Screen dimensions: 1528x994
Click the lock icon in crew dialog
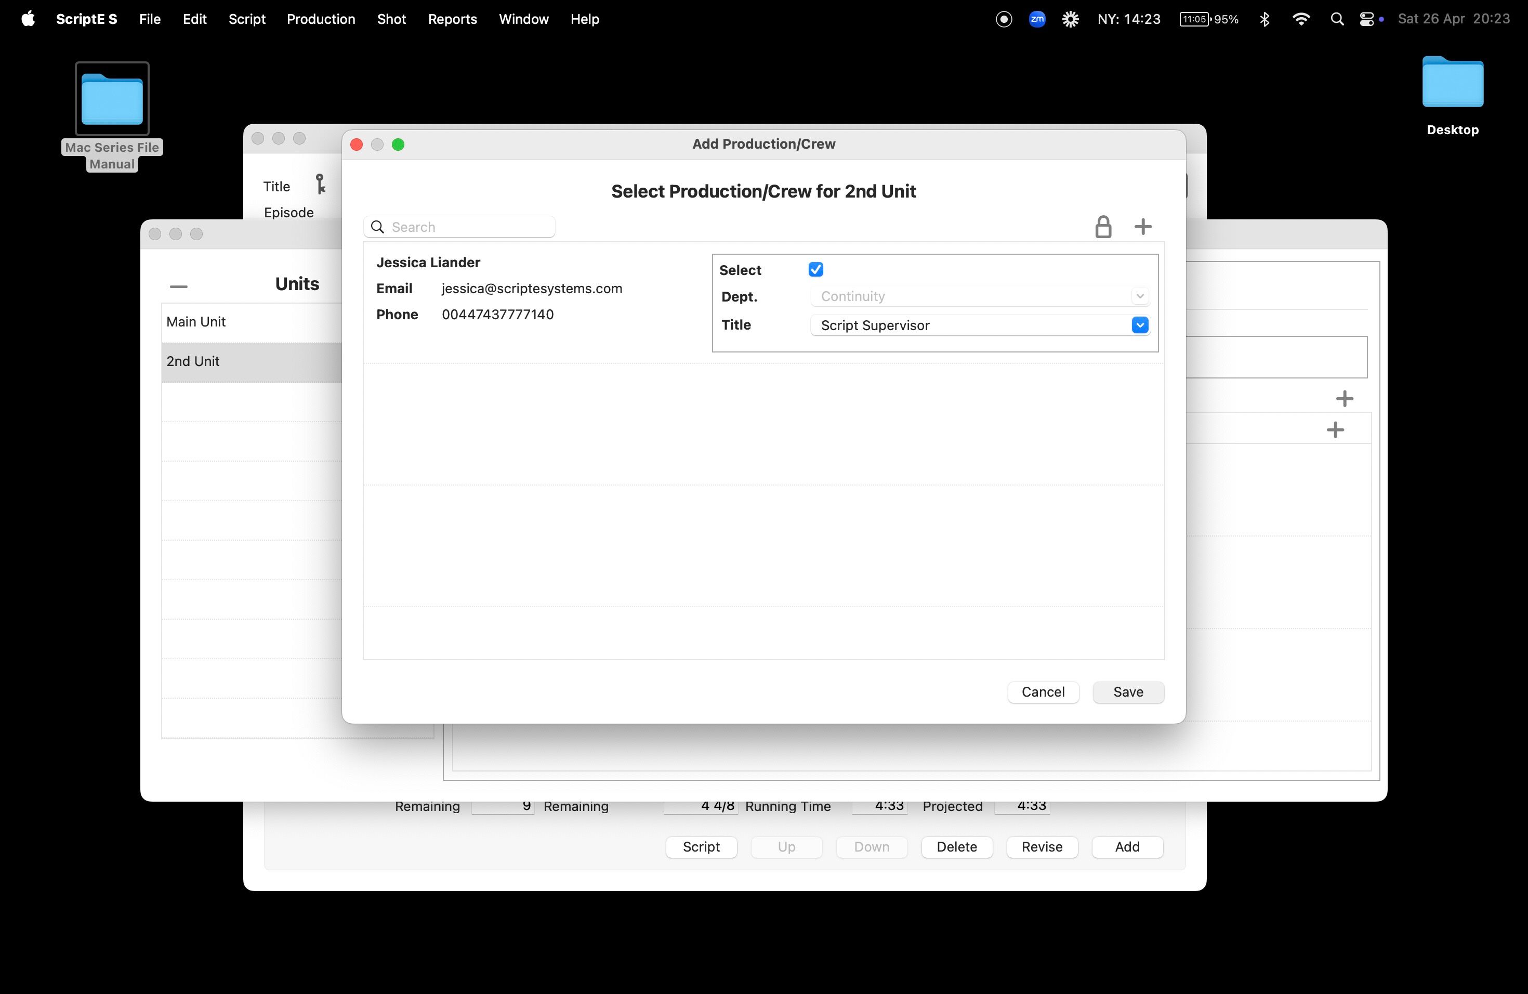coord(1103,227)
